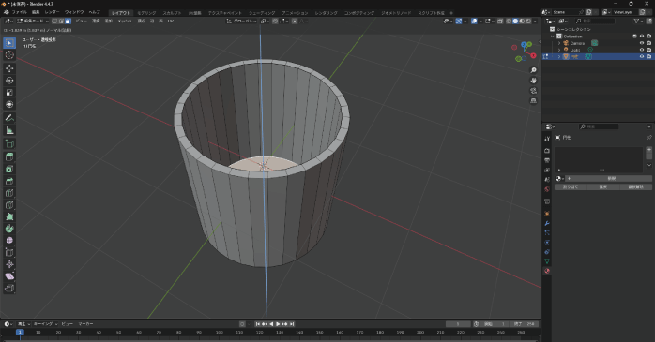The width and height of the screenshot is (655, 342).
Task: Select the Rip Region tool
Action: pyautogui.click(x=9, y=289)
